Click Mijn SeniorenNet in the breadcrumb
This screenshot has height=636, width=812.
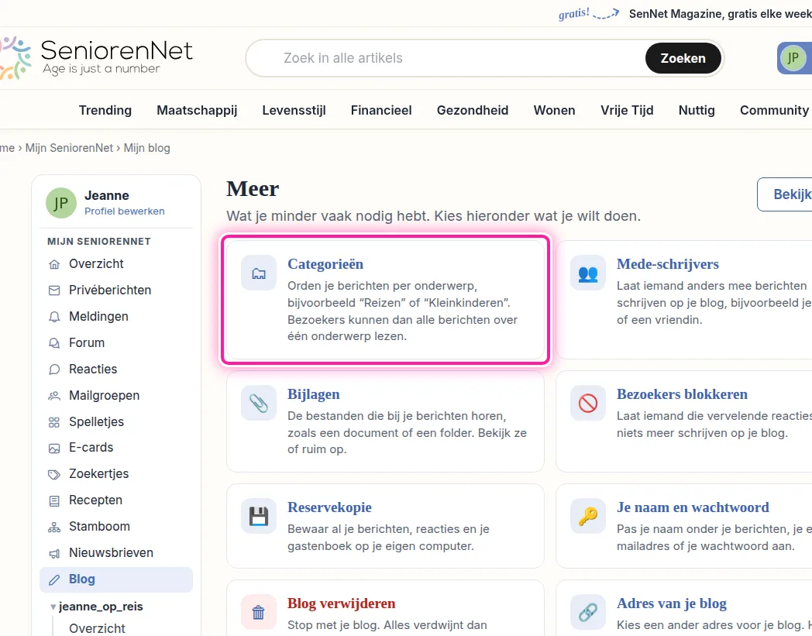[69, 148]
